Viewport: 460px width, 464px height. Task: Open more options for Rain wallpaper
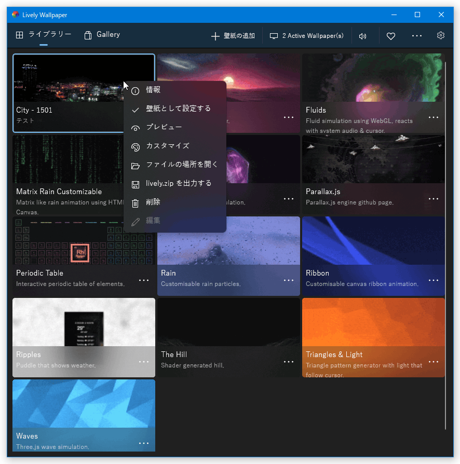point(289,280)
